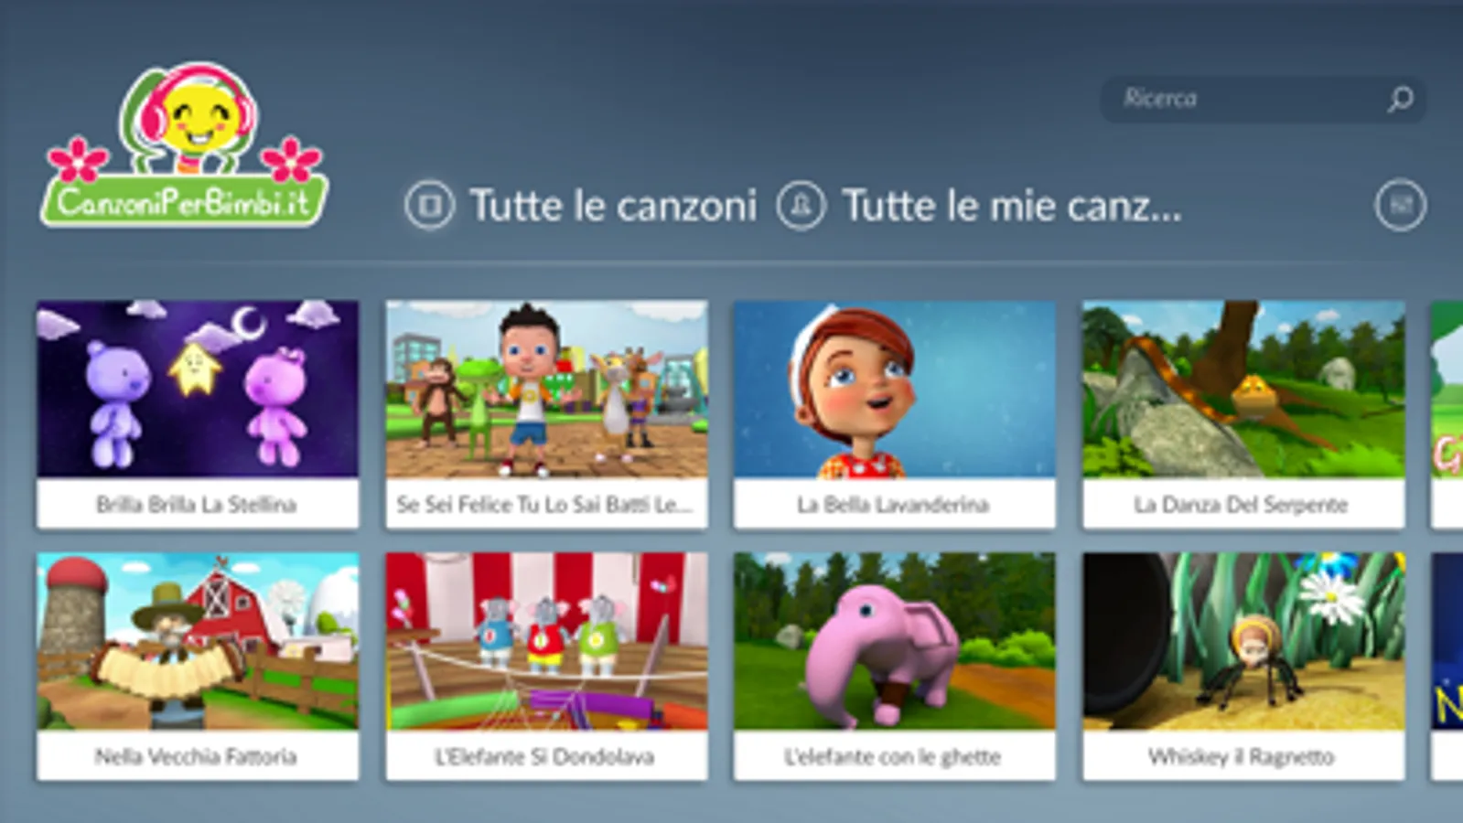The image size is (1463, 823).
Task: Click the icon beside Tutte le mie canz...
Action: [801, 205]
